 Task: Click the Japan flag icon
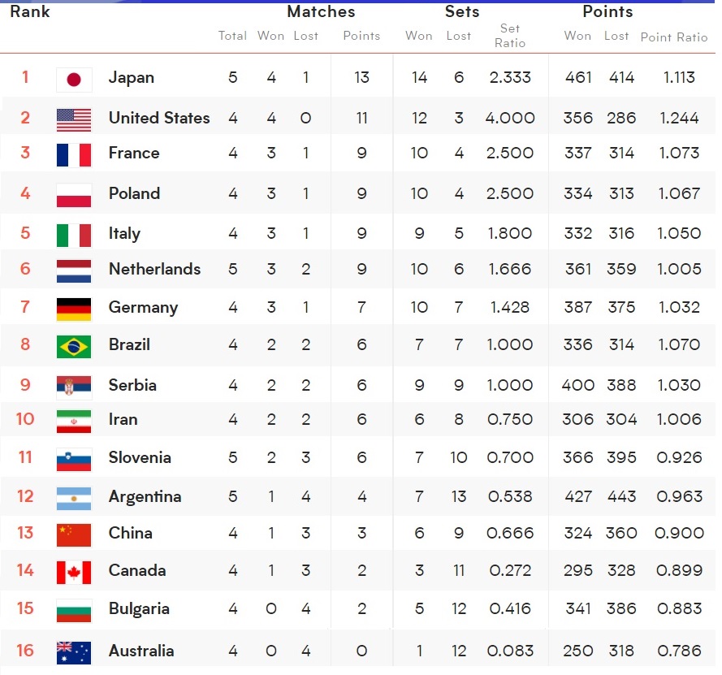pos(74,79)
